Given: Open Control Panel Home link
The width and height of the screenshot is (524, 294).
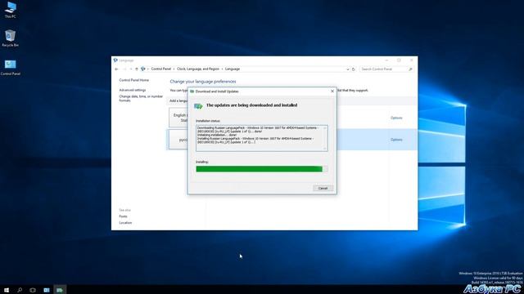Looking at the screenshot, I should point(134,80).
